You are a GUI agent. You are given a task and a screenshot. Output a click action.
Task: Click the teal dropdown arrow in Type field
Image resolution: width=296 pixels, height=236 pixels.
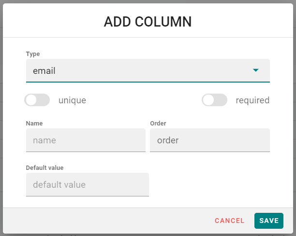tap(256, 71)
